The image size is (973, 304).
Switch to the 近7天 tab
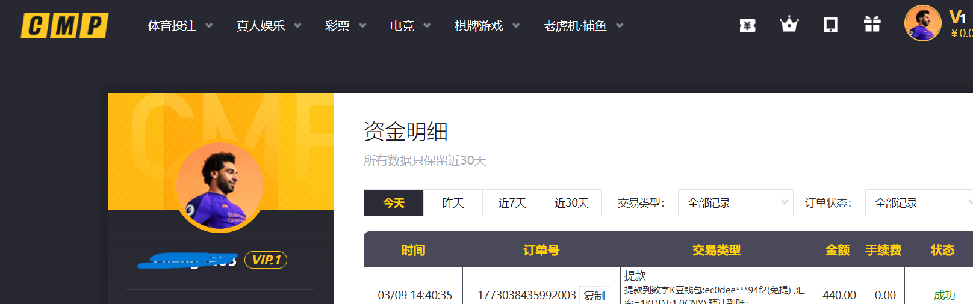coord(512,203)
